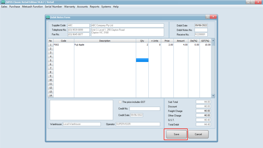Click the Freight Charge field
263x148 pixels.
(203, 111)
